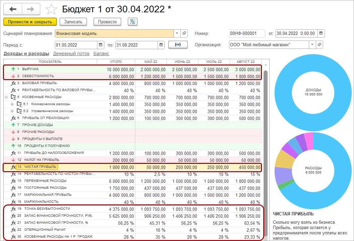Click the document structure icon next to Провести

133,22
